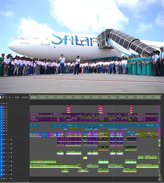Toggle sync lock icon on audio track A4
This screenshot has height=183, width=164.
coord(4,153)
